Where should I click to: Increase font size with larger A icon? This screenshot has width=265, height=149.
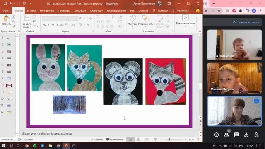(80, 18)
